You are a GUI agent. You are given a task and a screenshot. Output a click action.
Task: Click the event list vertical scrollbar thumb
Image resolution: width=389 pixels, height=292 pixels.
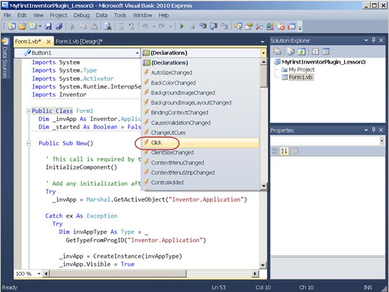tap(264, 76)
